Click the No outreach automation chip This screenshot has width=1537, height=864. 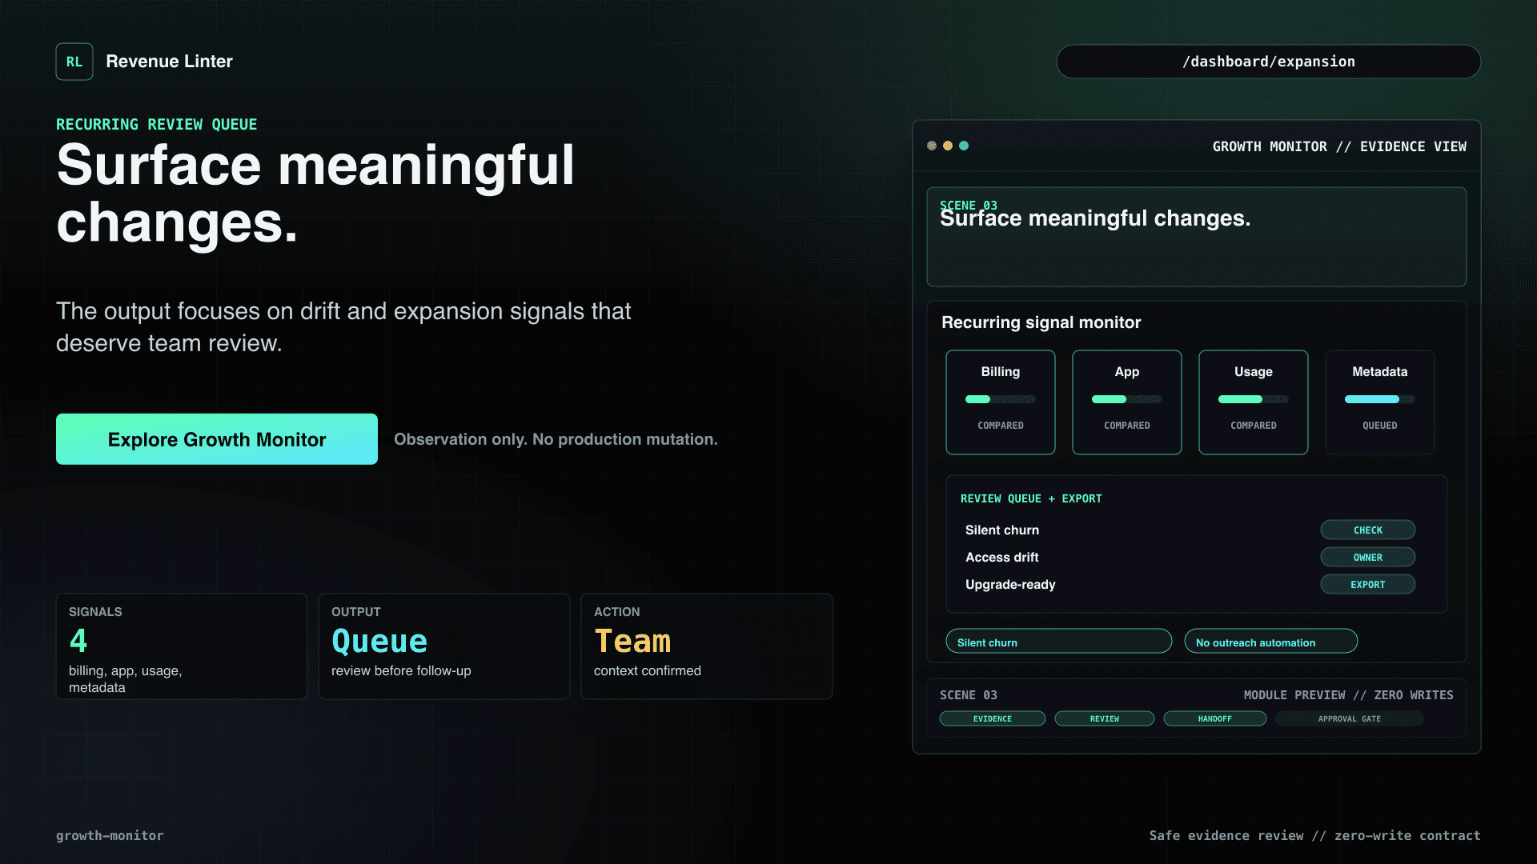(x=1271, y=642)
